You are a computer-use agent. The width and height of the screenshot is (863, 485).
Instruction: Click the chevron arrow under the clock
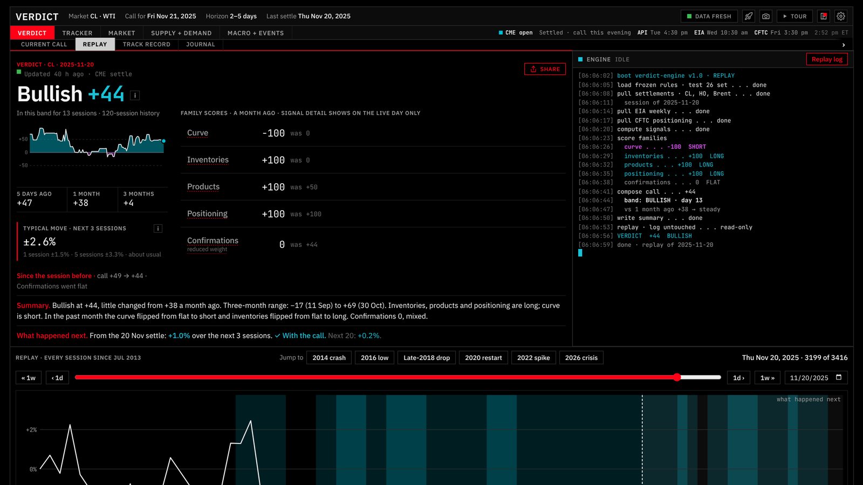pos(844,45)
